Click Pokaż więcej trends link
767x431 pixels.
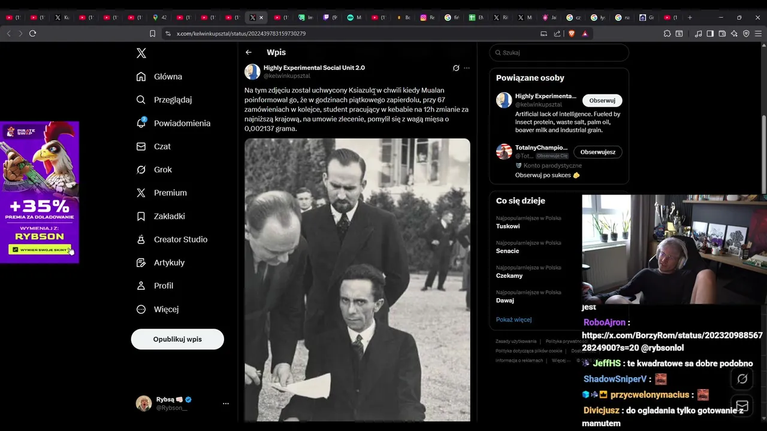[514, 320]
